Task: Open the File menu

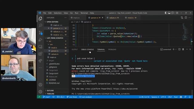Action: 45,13
